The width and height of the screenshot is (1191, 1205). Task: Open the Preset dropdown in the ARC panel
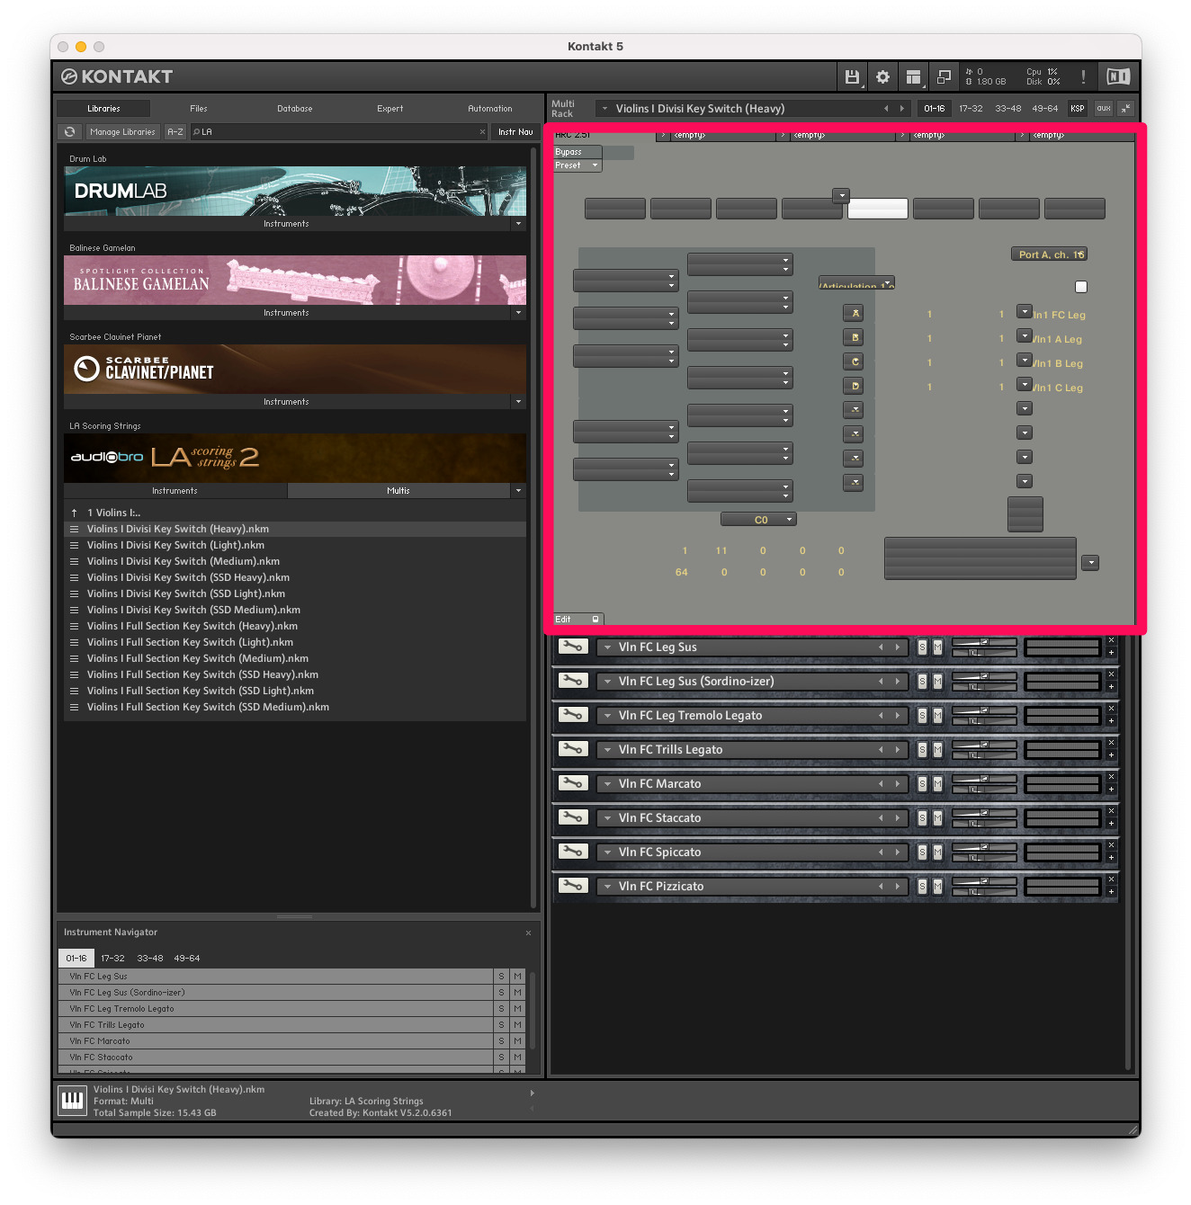(575, 165)
